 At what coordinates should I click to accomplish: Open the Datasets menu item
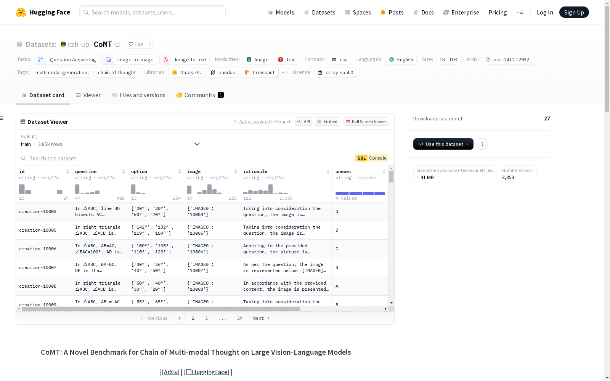click(319, 12)
